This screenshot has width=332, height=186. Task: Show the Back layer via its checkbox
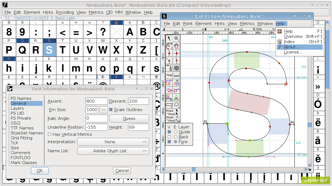tap(169, 137)
